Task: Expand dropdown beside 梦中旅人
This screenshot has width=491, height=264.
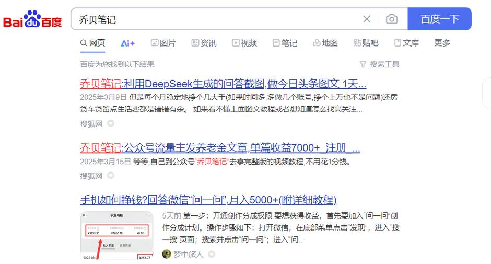Action: pos(212,254)
